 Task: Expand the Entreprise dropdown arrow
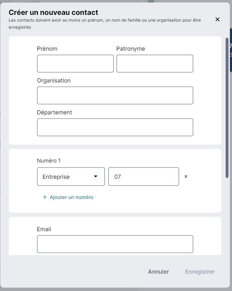(x=96, y=176)
